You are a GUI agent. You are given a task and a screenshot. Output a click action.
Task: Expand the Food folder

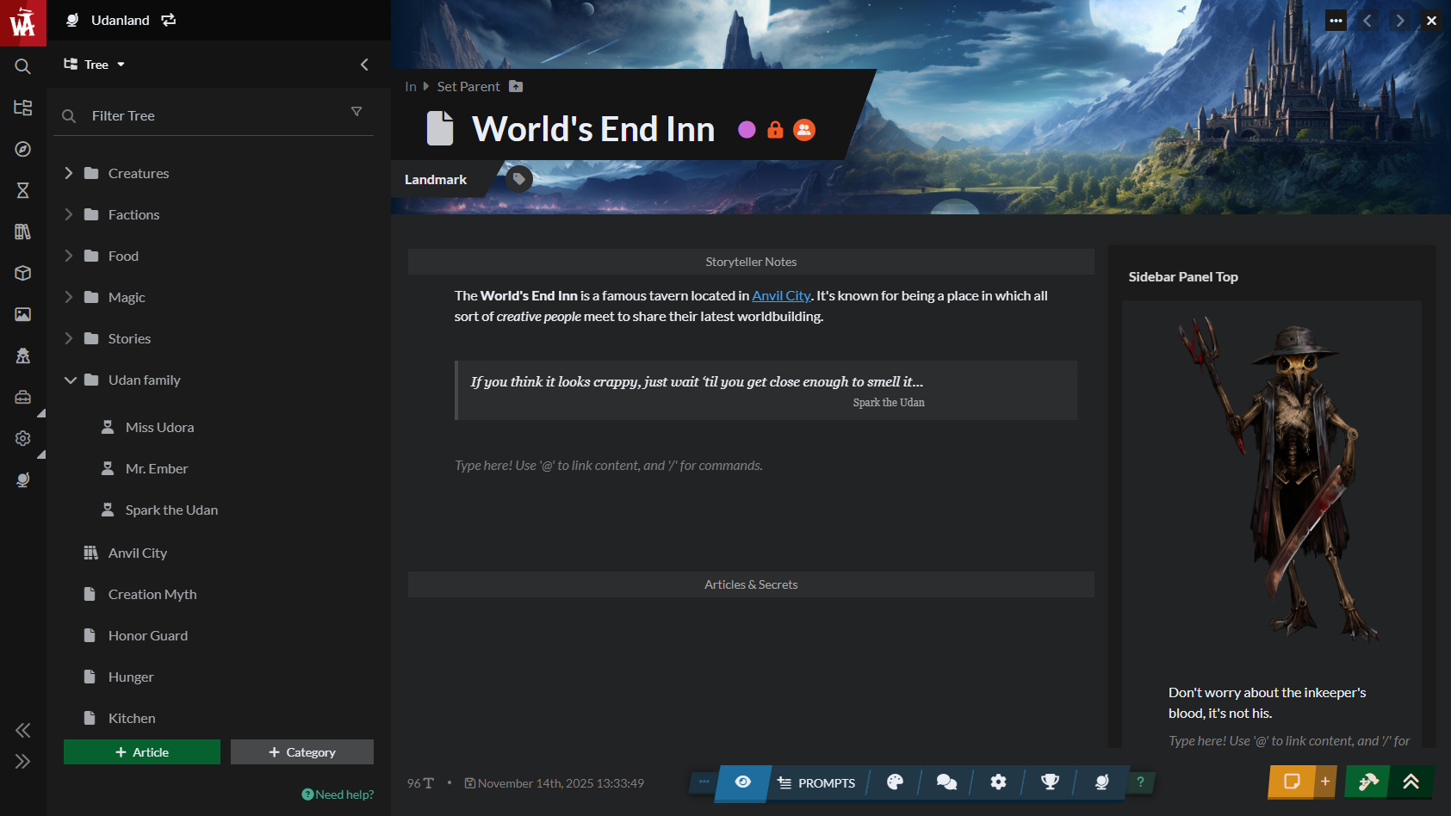pos(69,256)
